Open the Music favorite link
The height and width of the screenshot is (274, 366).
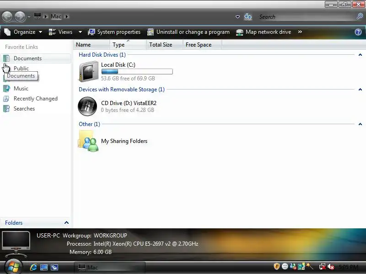coord(21,89)
